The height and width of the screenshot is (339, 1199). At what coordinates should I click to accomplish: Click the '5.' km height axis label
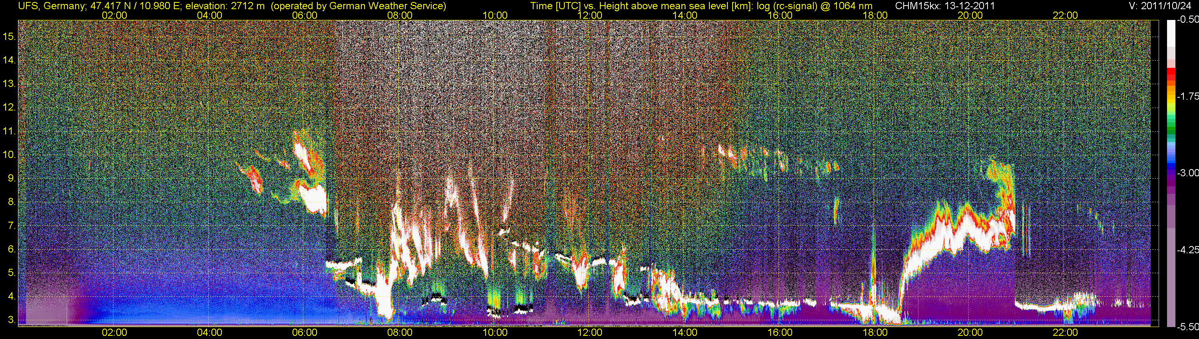point(12,273)
